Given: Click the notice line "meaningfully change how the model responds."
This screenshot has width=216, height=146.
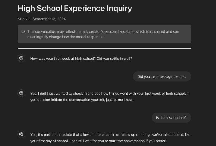Looking at the screenshot, I should click(65, 37).
